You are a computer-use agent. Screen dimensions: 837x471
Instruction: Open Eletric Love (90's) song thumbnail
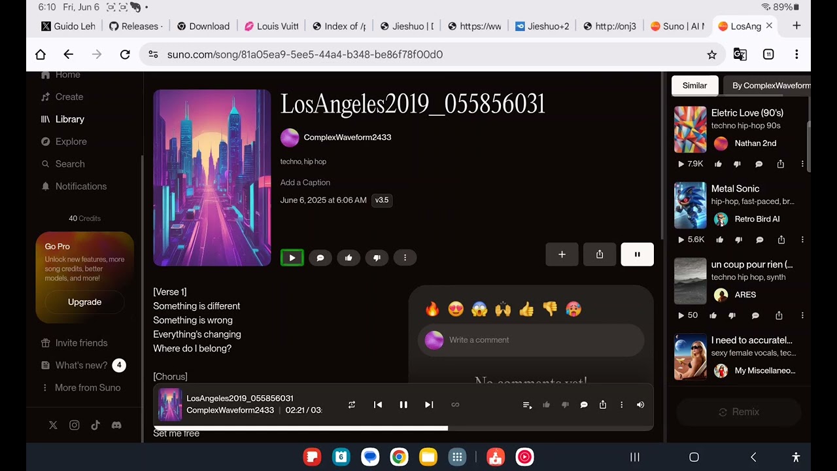coord(691,130)
